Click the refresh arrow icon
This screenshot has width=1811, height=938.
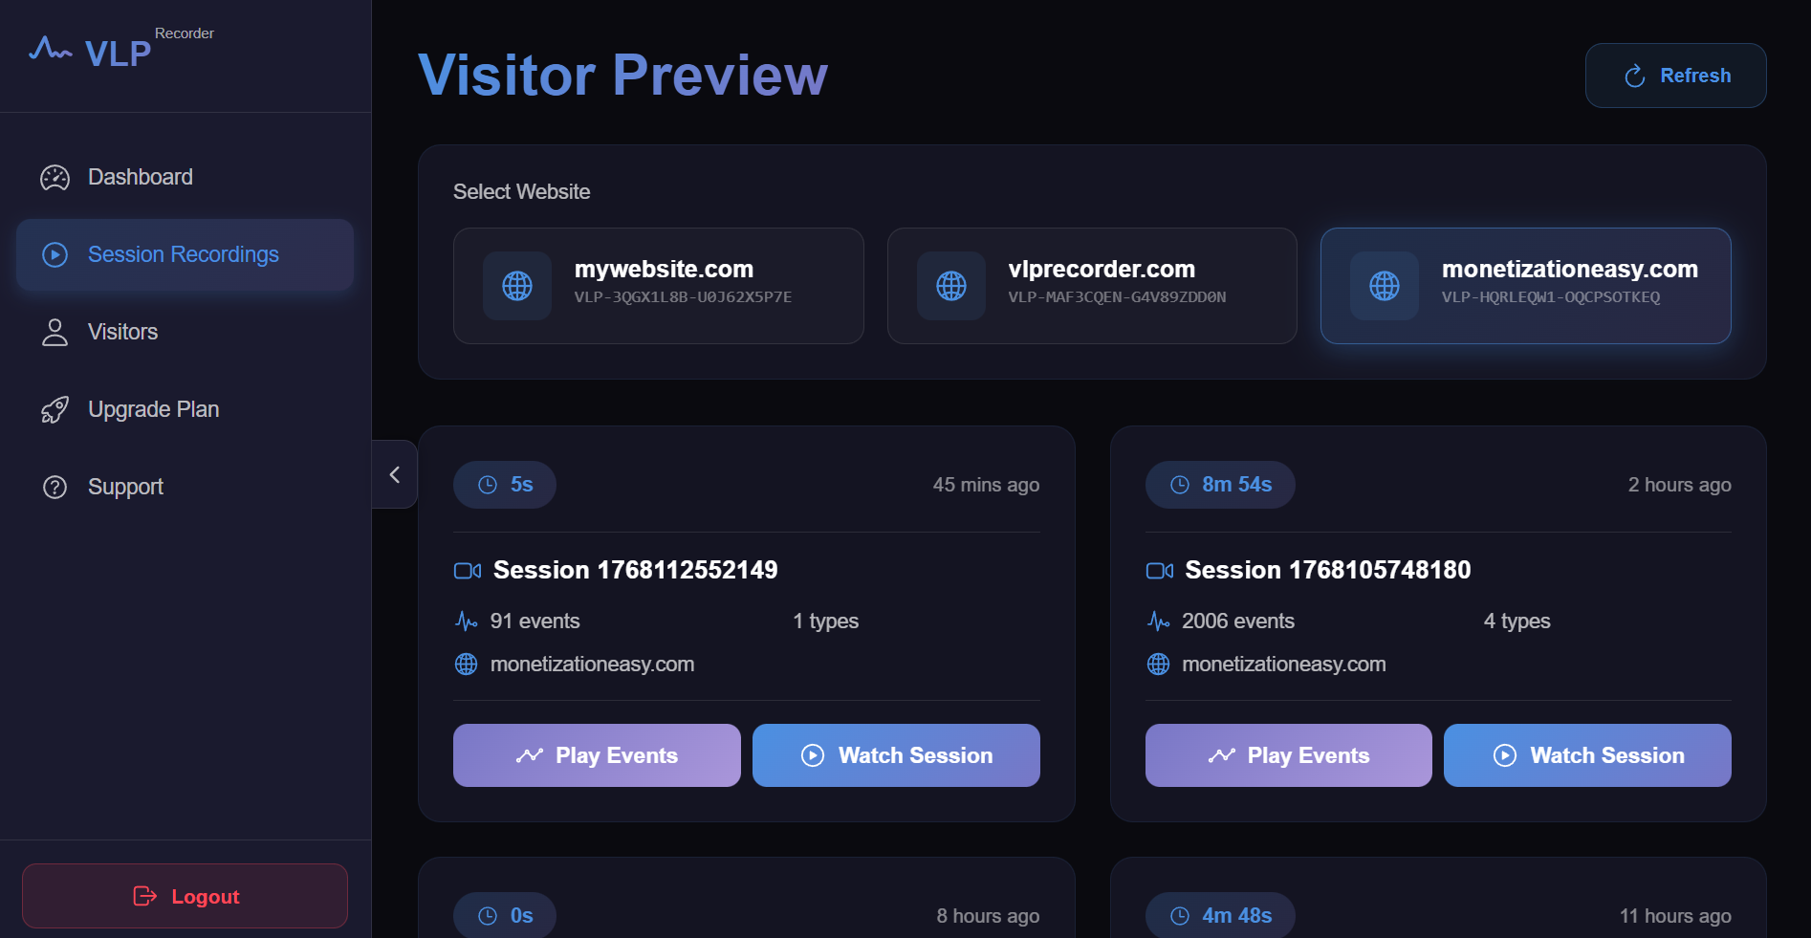tap(1635, 76)
